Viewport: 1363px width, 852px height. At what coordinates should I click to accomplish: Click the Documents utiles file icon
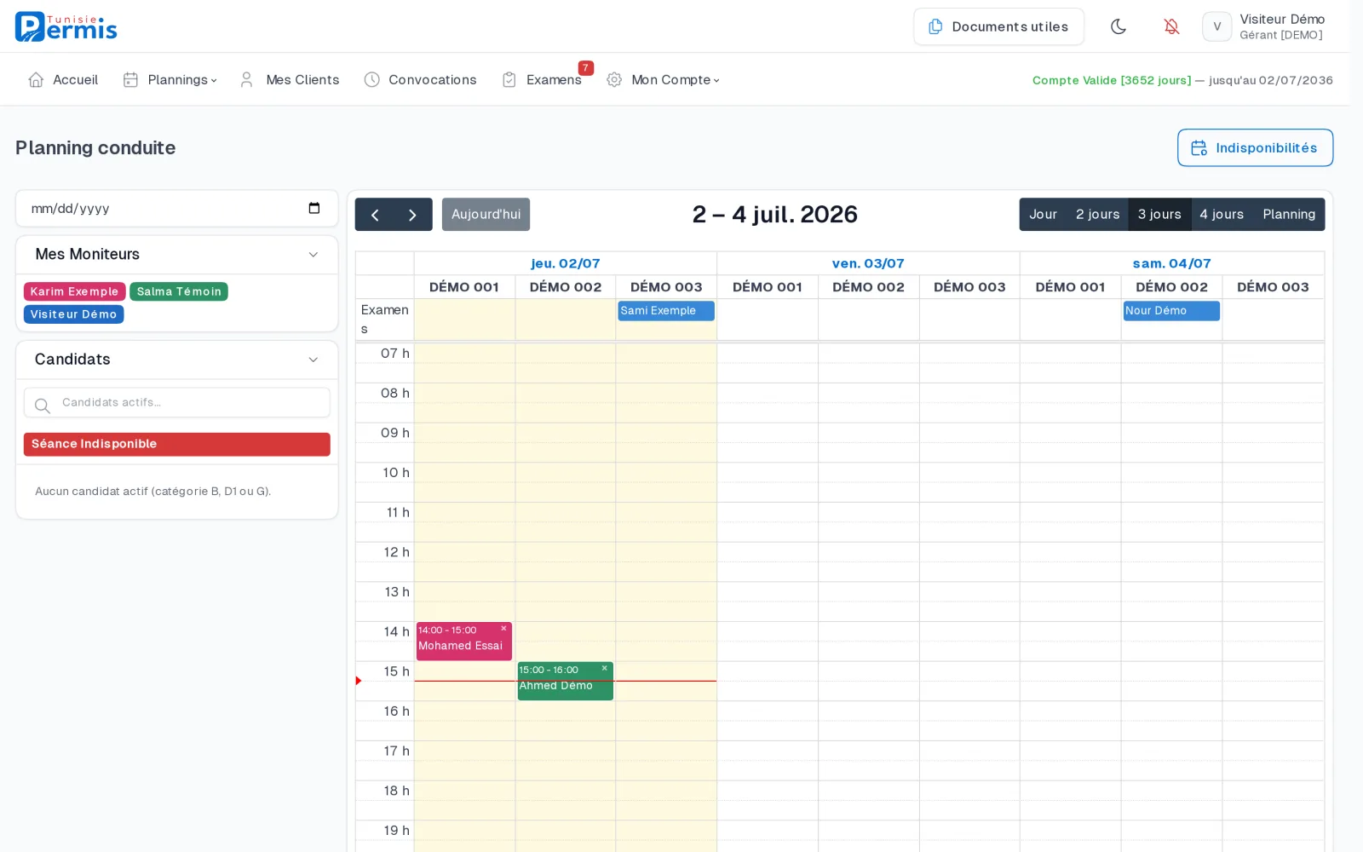tap(935, 26)
